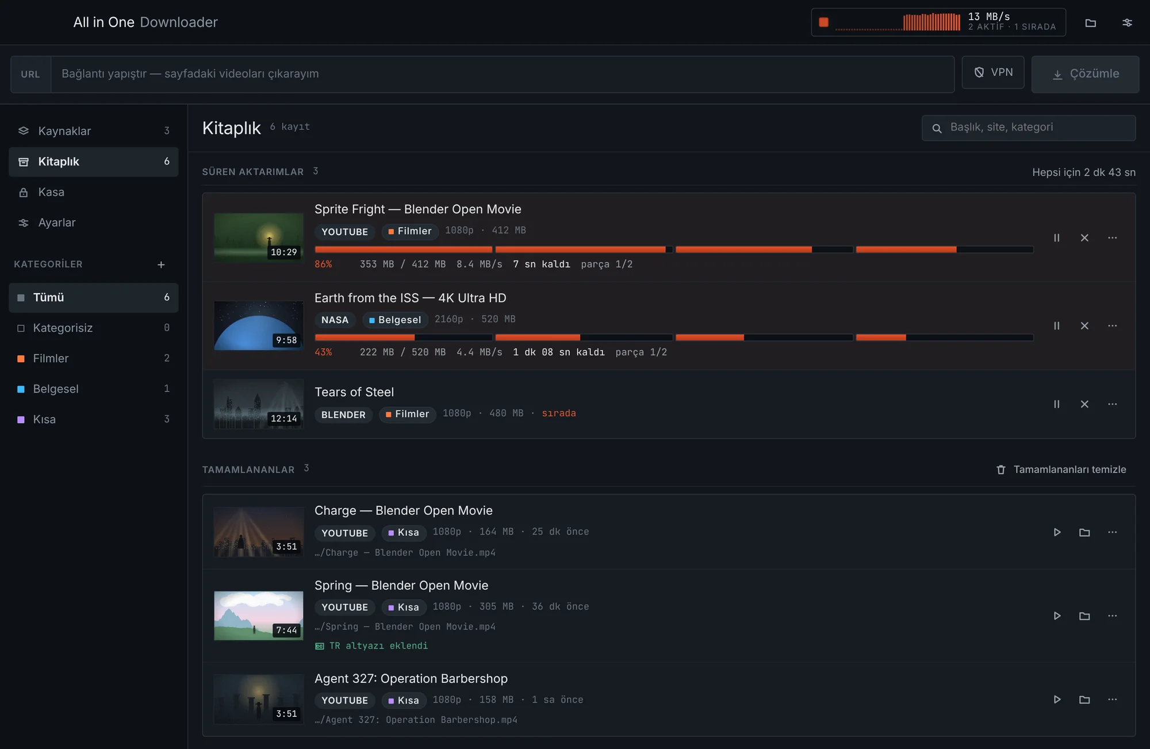Image resolution: width=1150 pixels, height=749 pixels.
Task: Click the BLENDER source badge
Action: pos(343,414)
